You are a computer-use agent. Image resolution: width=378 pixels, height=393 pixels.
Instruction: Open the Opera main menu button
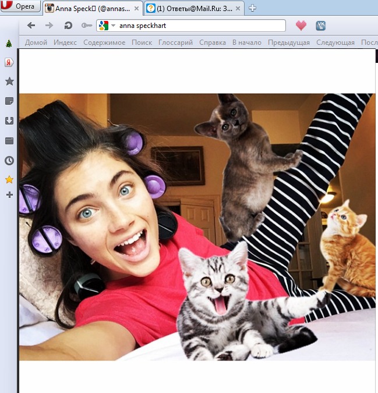20,7
